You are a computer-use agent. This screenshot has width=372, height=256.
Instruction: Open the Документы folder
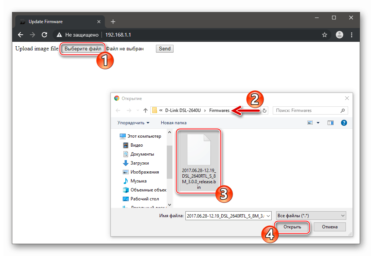tap(138, 154)
